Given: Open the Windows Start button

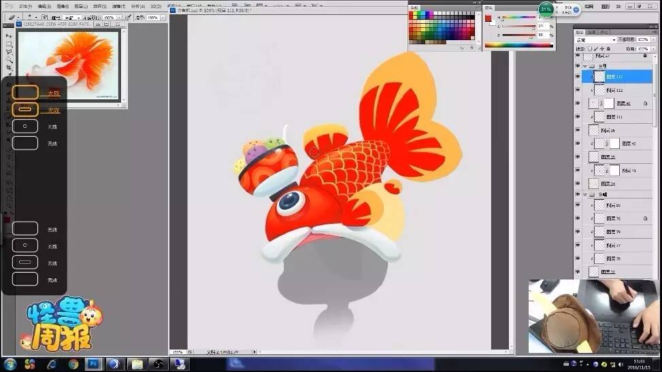Looking at the screenshot, I should [10, 364].
